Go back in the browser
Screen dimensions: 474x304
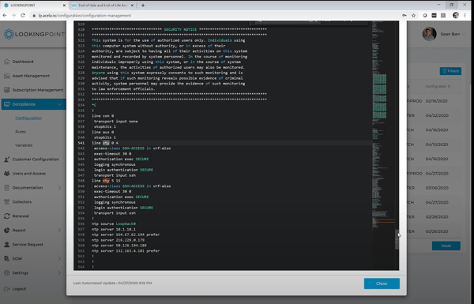click(5, 16)
